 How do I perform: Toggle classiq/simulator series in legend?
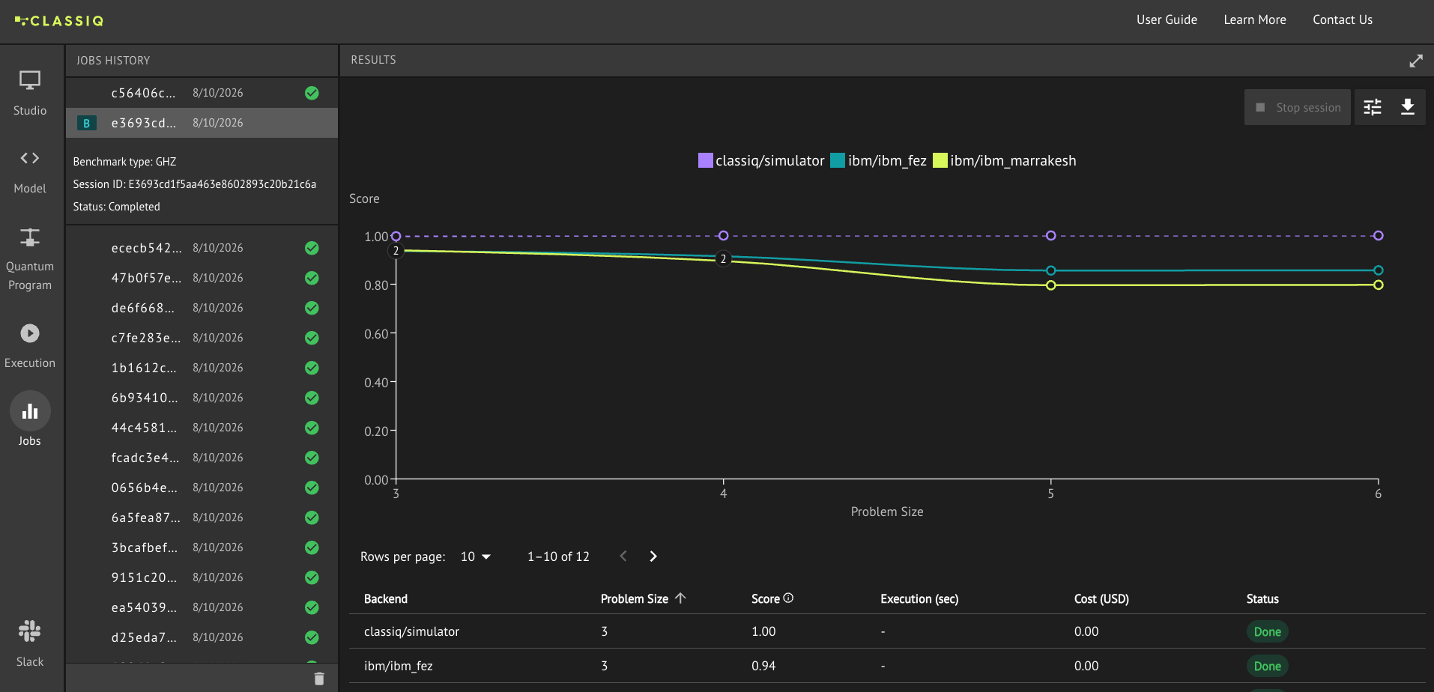tap(761, 160)
